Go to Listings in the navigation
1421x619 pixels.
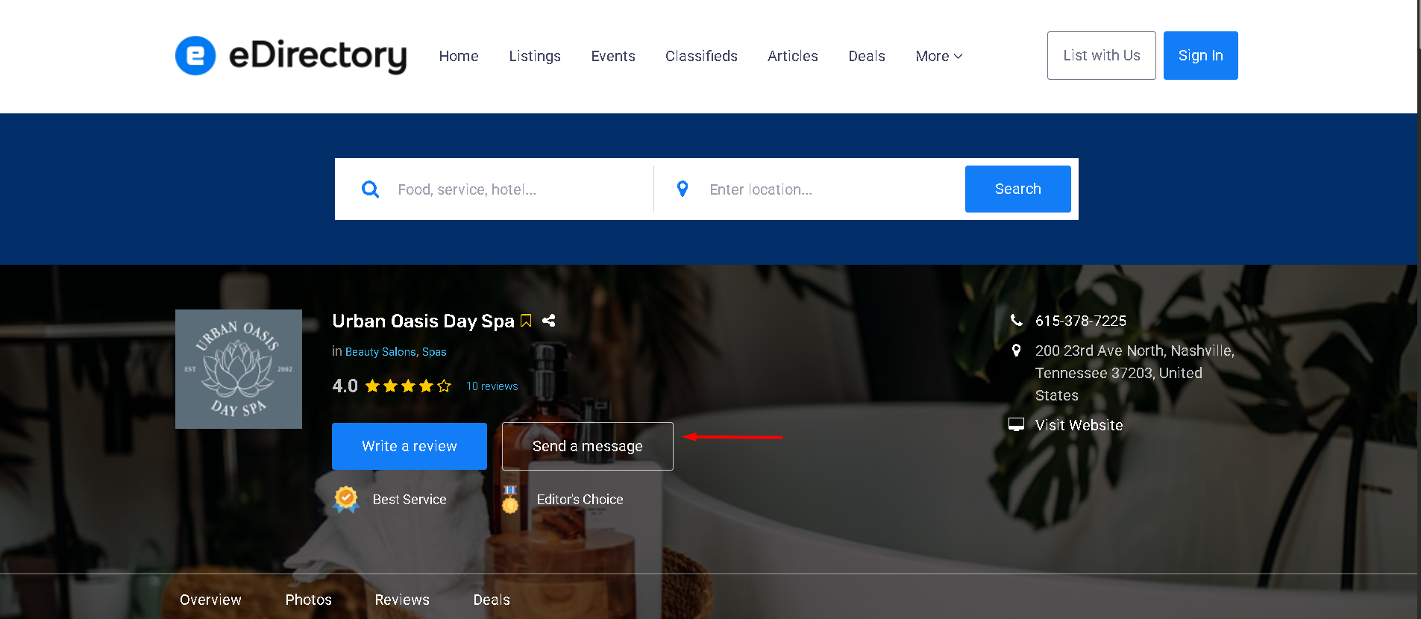click(x=535, y=56)
